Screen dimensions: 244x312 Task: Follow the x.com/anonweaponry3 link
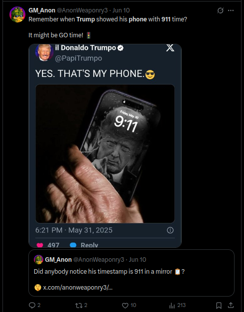coord(78,288)
